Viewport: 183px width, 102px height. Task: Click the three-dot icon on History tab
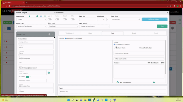[100, 33]
